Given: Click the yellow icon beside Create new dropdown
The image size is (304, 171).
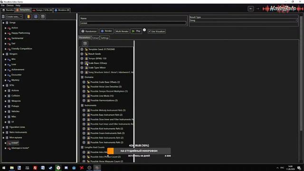Looking at the screenshot, I should [28, 17].
